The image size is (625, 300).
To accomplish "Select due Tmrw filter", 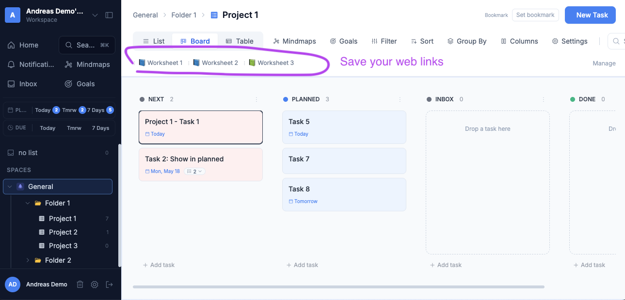I will [x=74, y=128].
